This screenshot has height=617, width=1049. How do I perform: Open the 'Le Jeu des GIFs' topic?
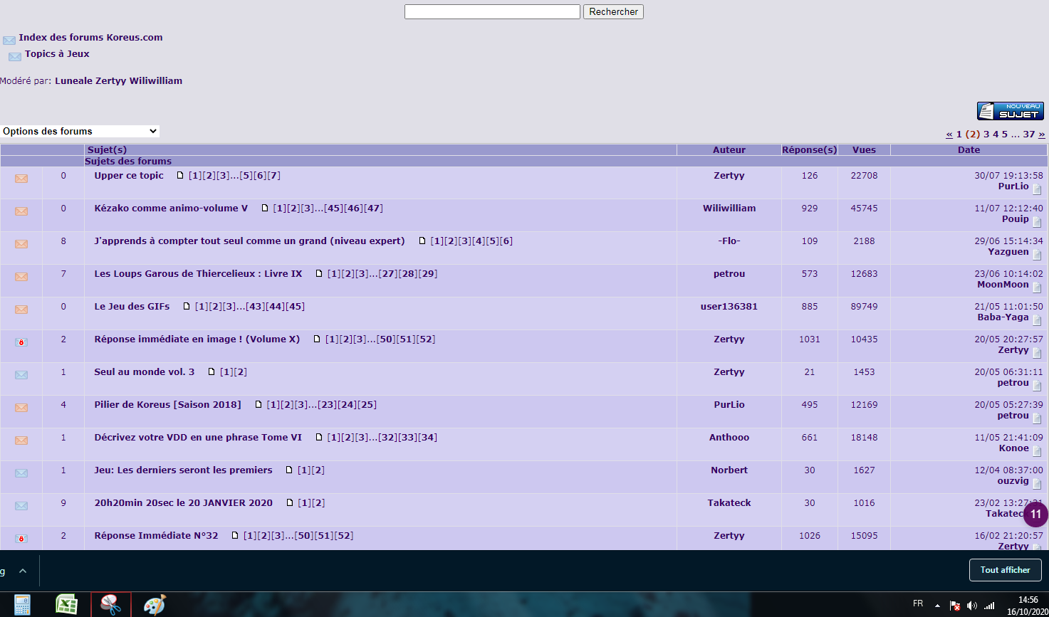(x=132, y=307)
